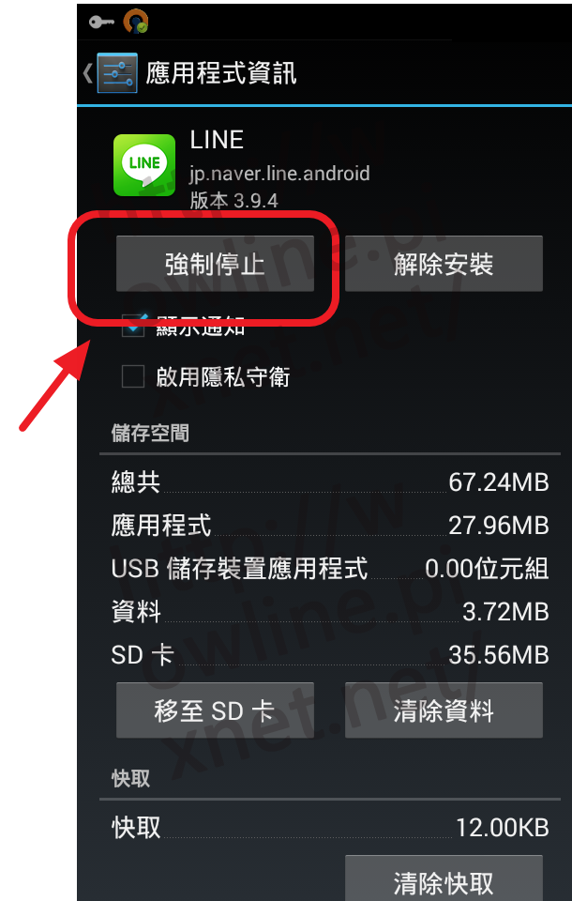Screen dimensions: 572x901
Task: Uncheck the 顯示通知 checkbox
Action: (x=132, y=326)
